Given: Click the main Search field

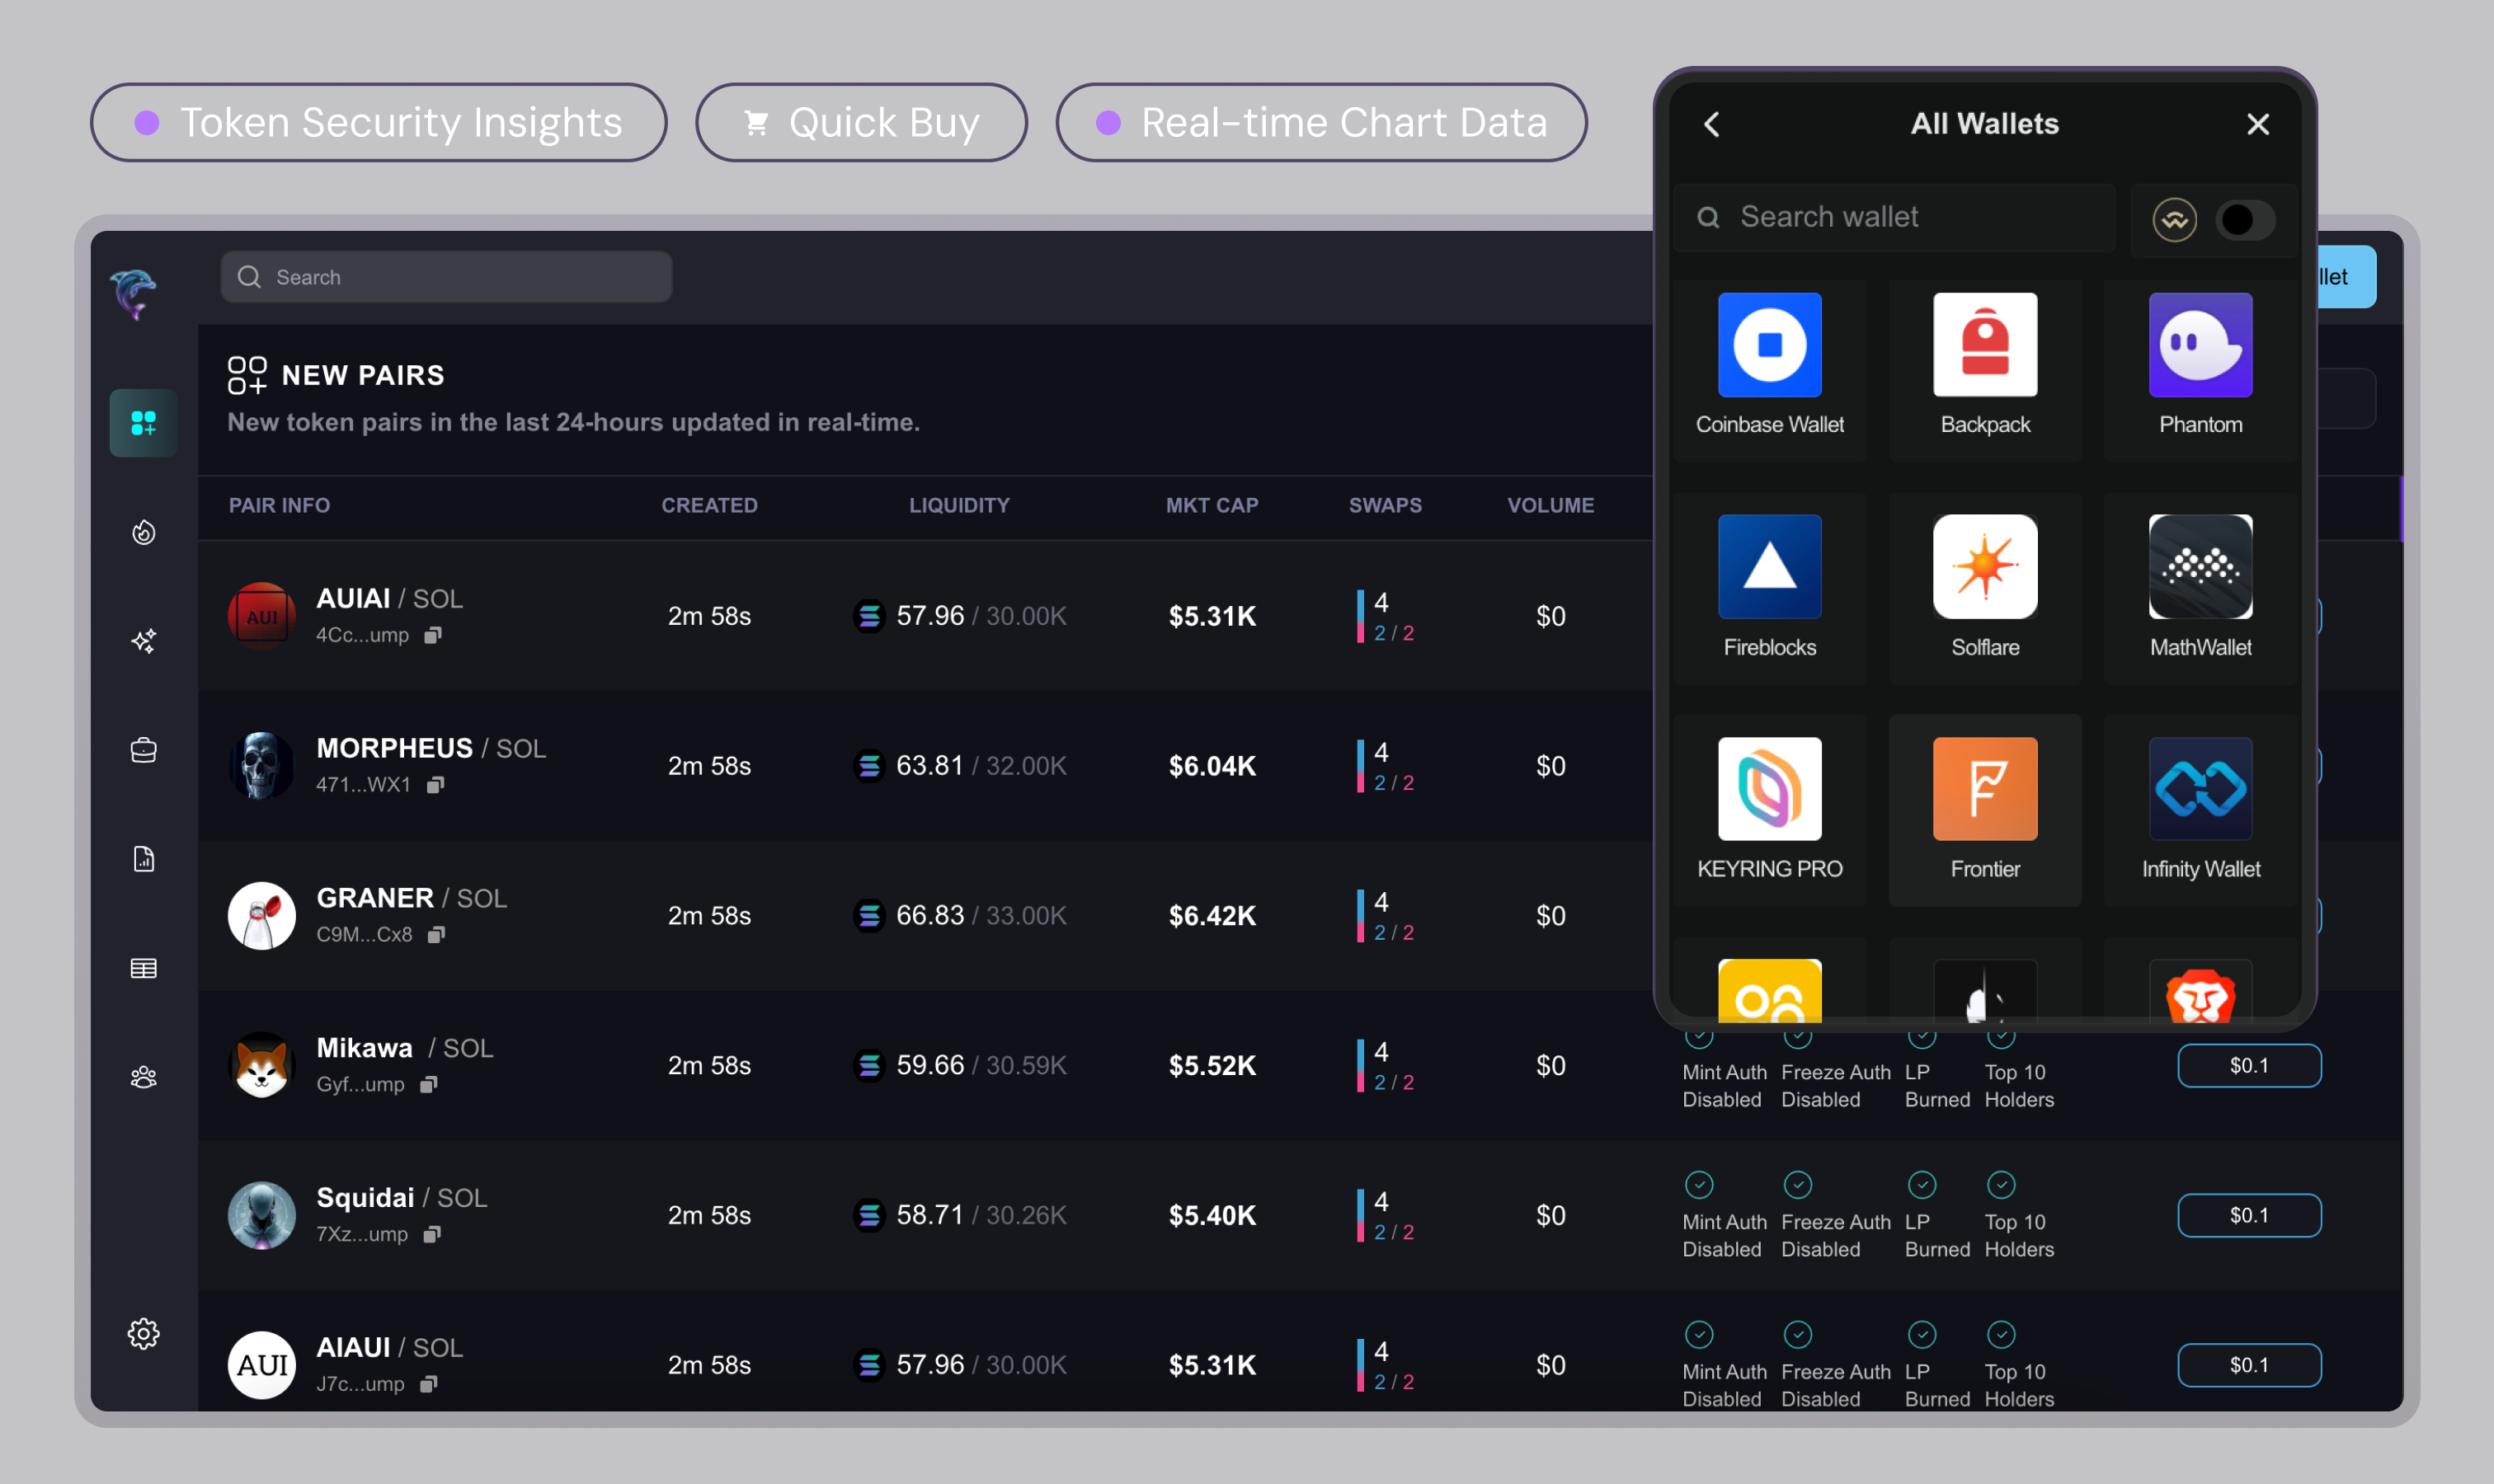Looking at the screenshot, I should (x=446, y=277).
